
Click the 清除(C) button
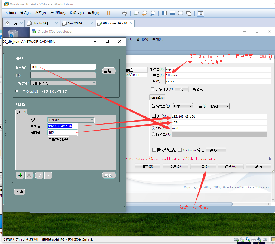175,166
